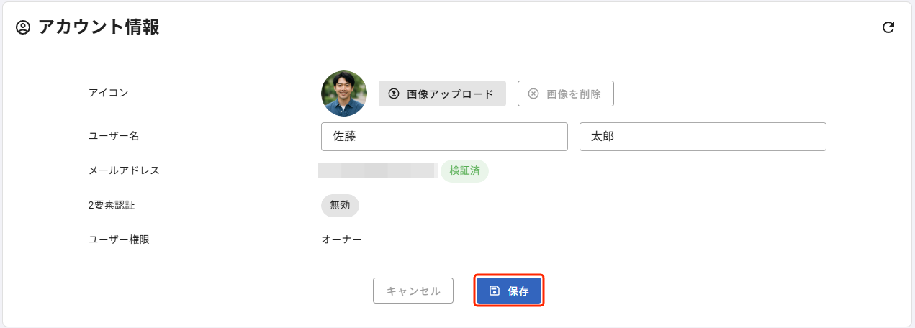This screenshot has width=915, height=328.
Task: Click the ユーザー名 row label
Action: point(114,136)
